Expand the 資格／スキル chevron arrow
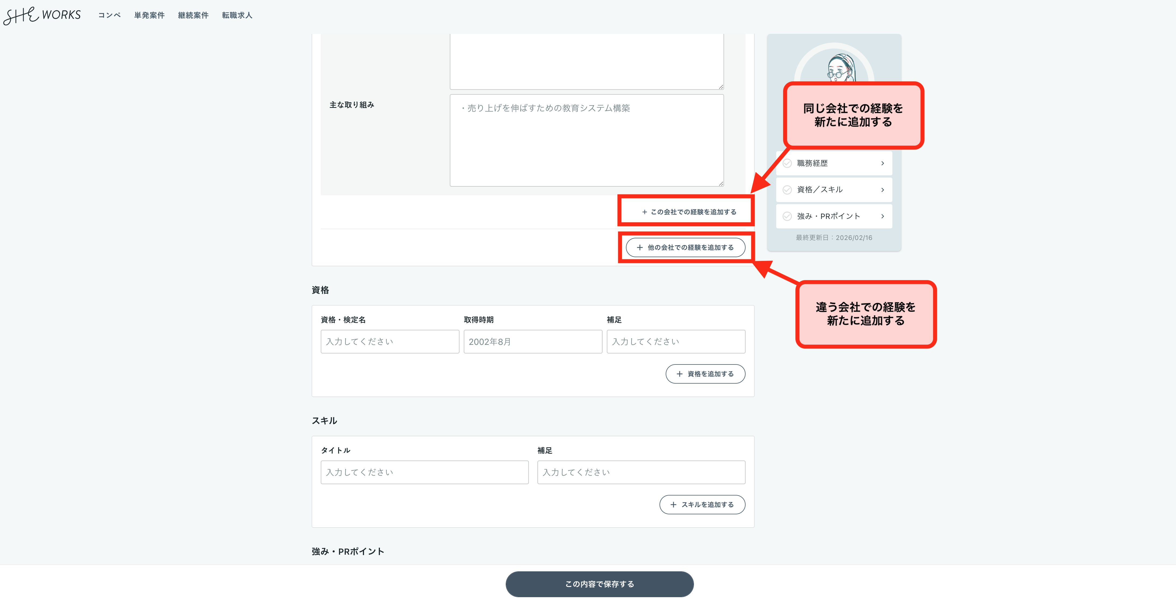Viewport: 1176px width, 602px height. tap(882, 190)
